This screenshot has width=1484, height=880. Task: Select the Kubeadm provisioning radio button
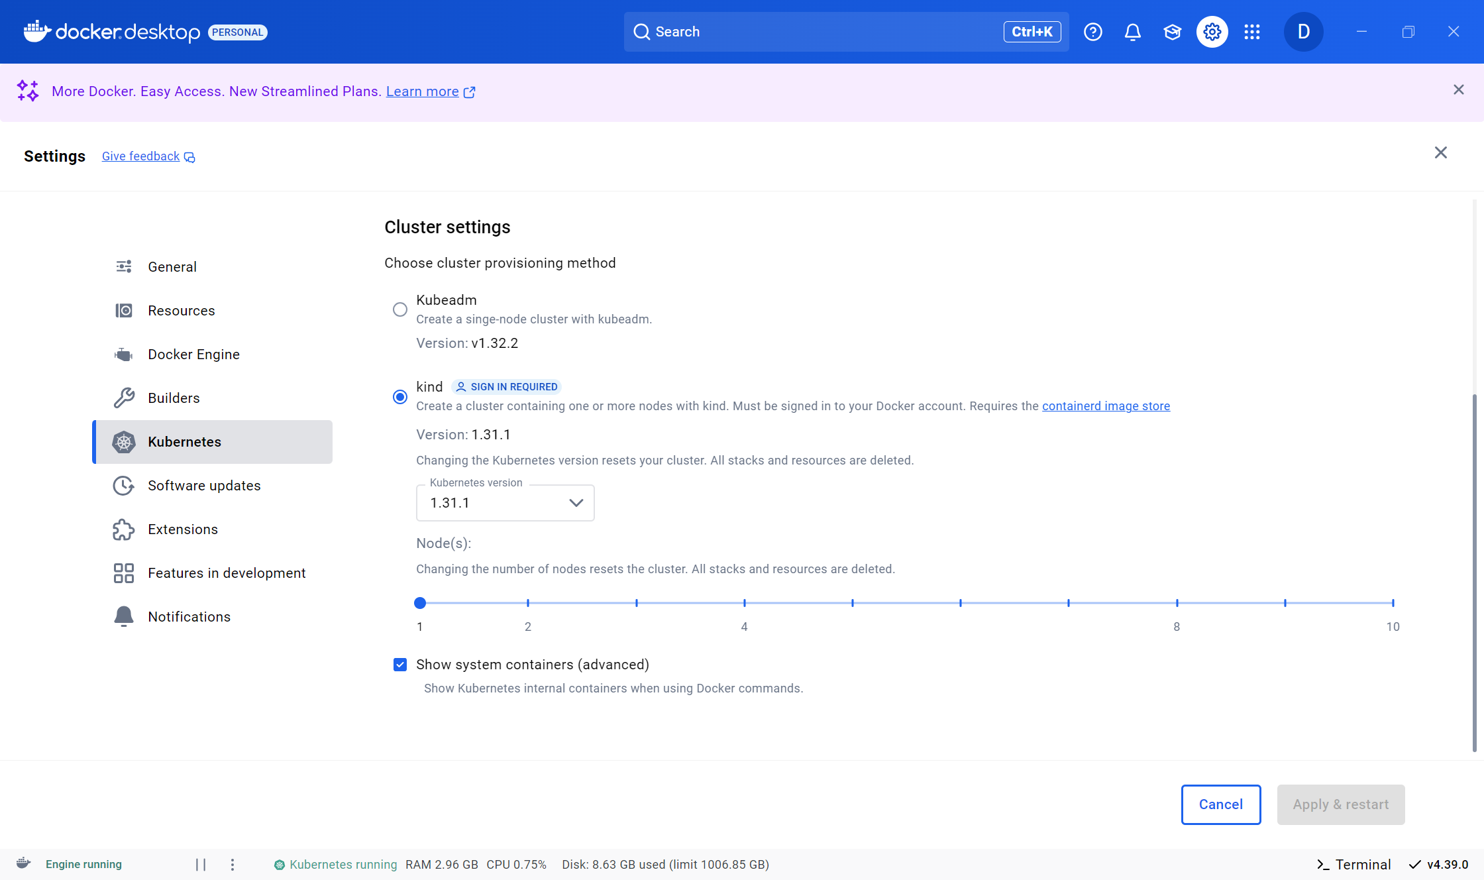click(x=400, y=309)
